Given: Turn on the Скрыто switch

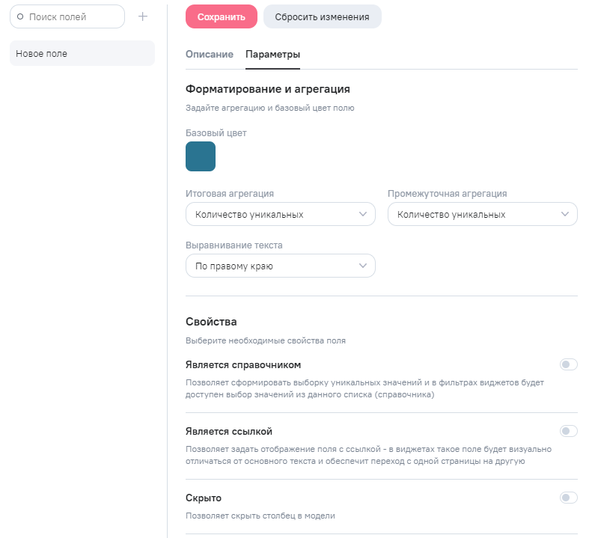Looking at the screenshot, I should pos(569,498).
